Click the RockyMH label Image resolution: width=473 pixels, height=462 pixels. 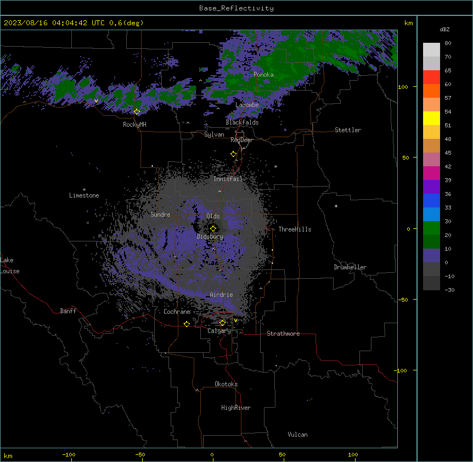tap(134, 125)
